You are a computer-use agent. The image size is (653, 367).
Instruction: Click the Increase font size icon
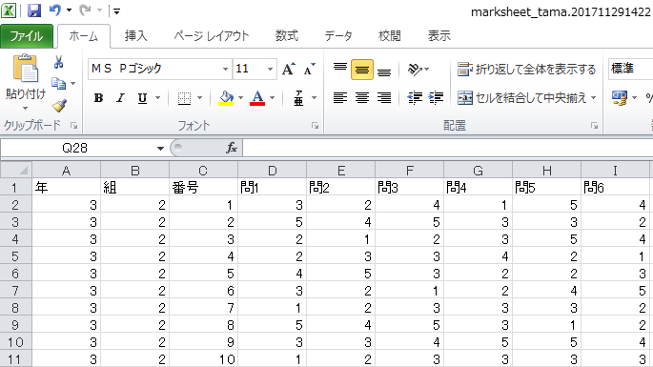[x=289, y=69]
